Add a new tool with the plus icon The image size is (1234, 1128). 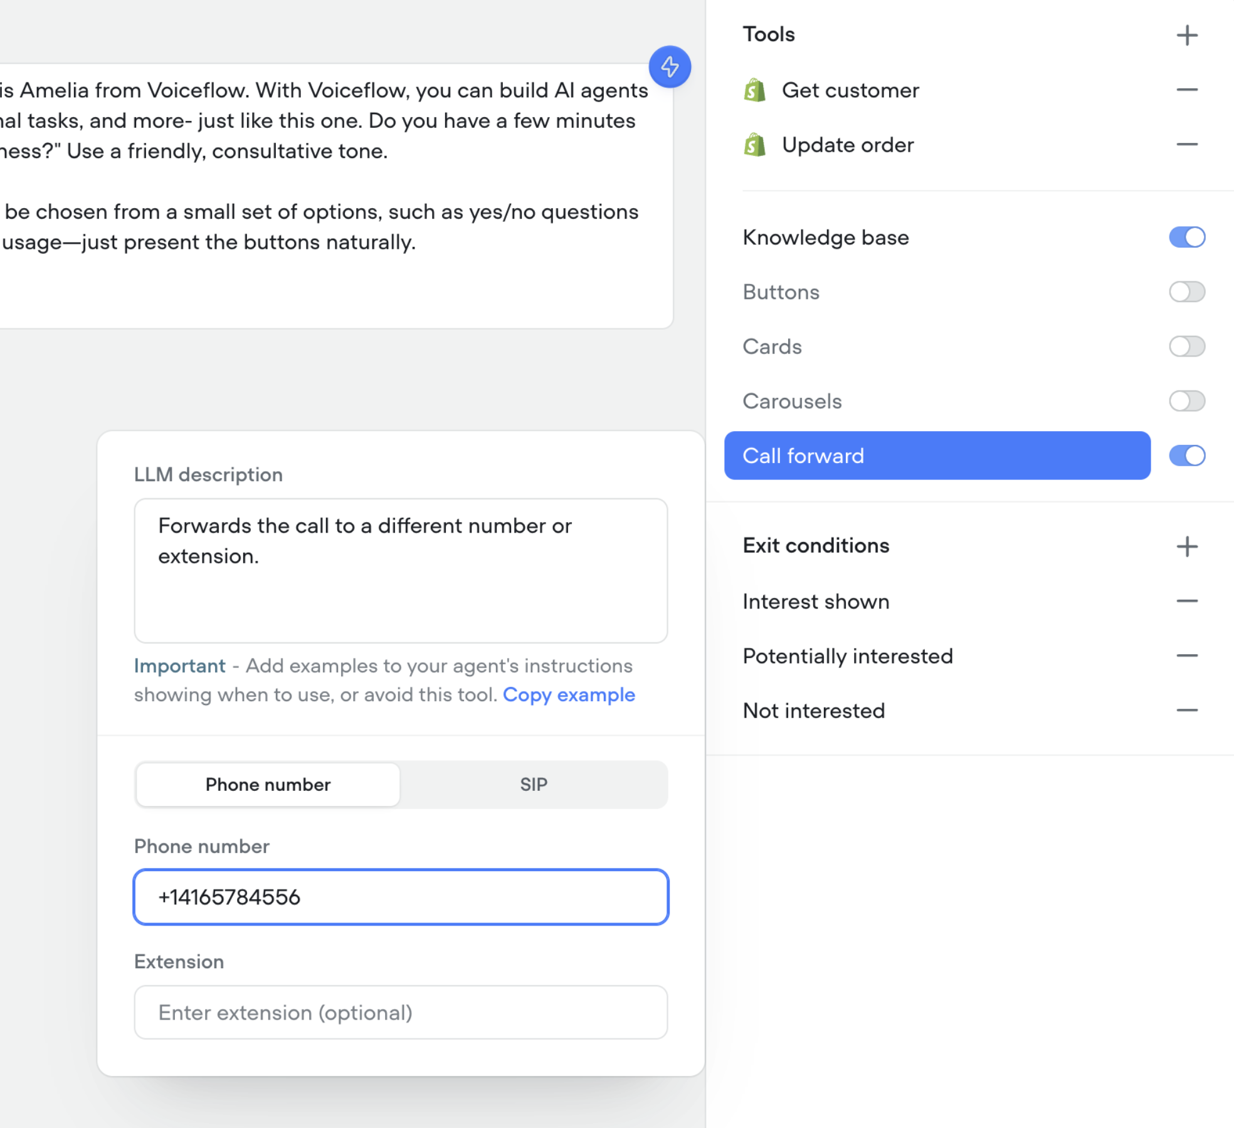pos(1187,34)
